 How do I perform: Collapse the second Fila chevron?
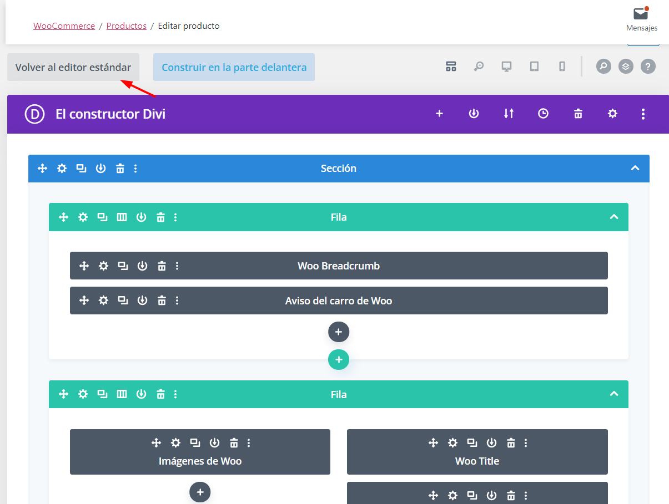[x=614, y=394]
